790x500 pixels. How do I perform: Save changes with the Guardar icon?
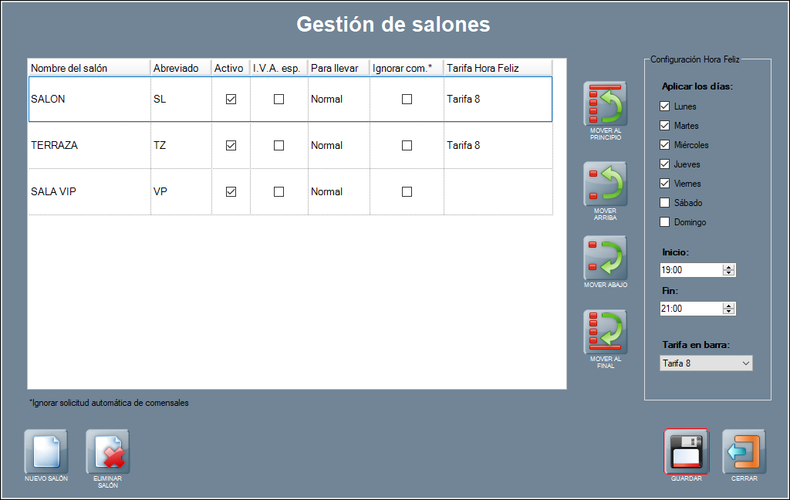(686, 451)
